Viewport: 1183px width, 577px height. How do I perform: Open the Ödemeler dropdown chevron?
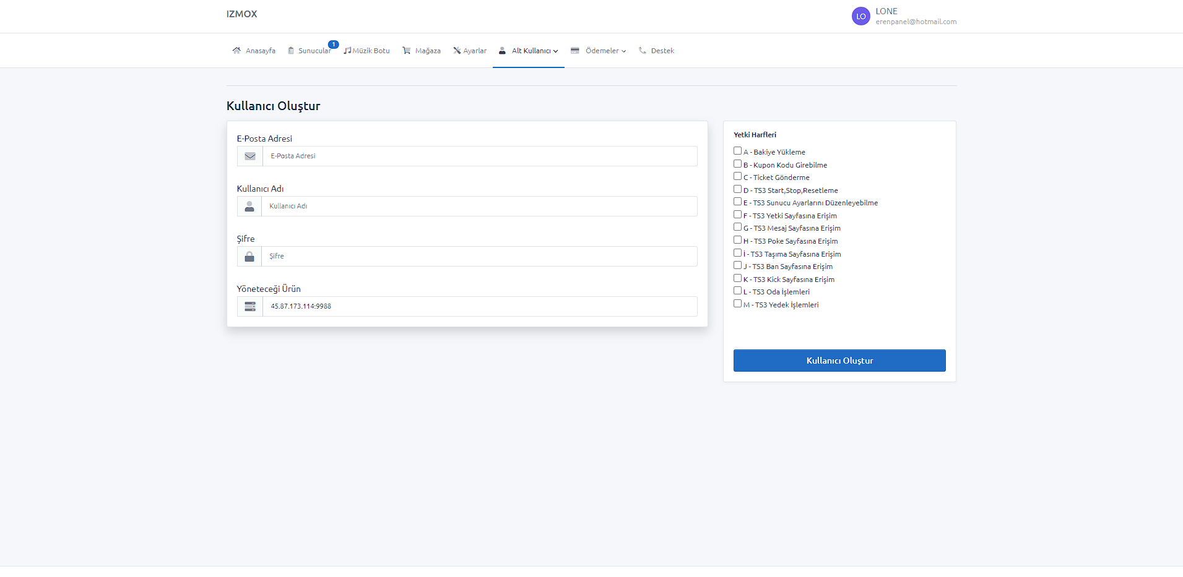coord(623,51)
